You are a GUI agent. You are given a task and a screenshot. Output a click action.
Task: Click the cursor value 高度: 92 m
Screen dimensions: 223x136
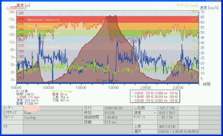[x=60, y=94]
